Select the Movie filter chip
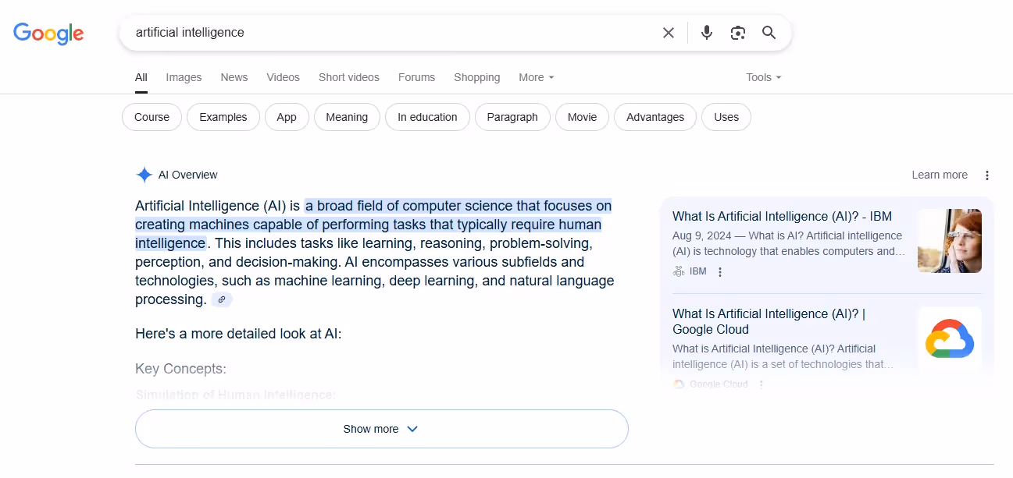1013x478 pixels. pos(583,117)
